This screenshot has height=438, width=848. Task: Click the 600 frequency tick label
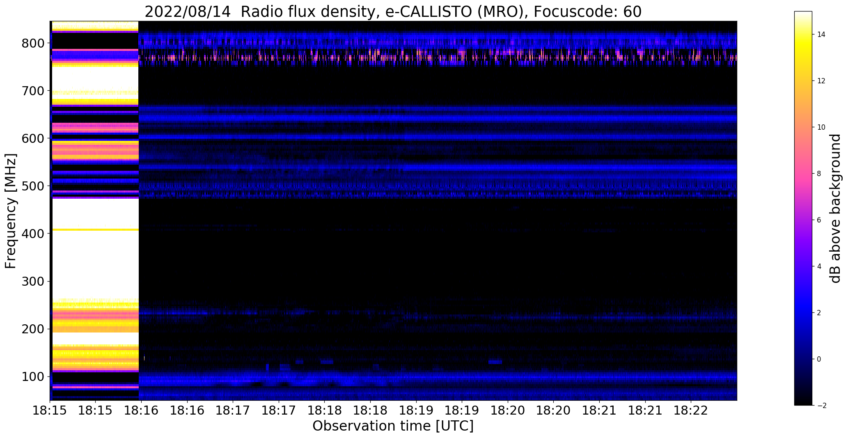coord(33,138)
